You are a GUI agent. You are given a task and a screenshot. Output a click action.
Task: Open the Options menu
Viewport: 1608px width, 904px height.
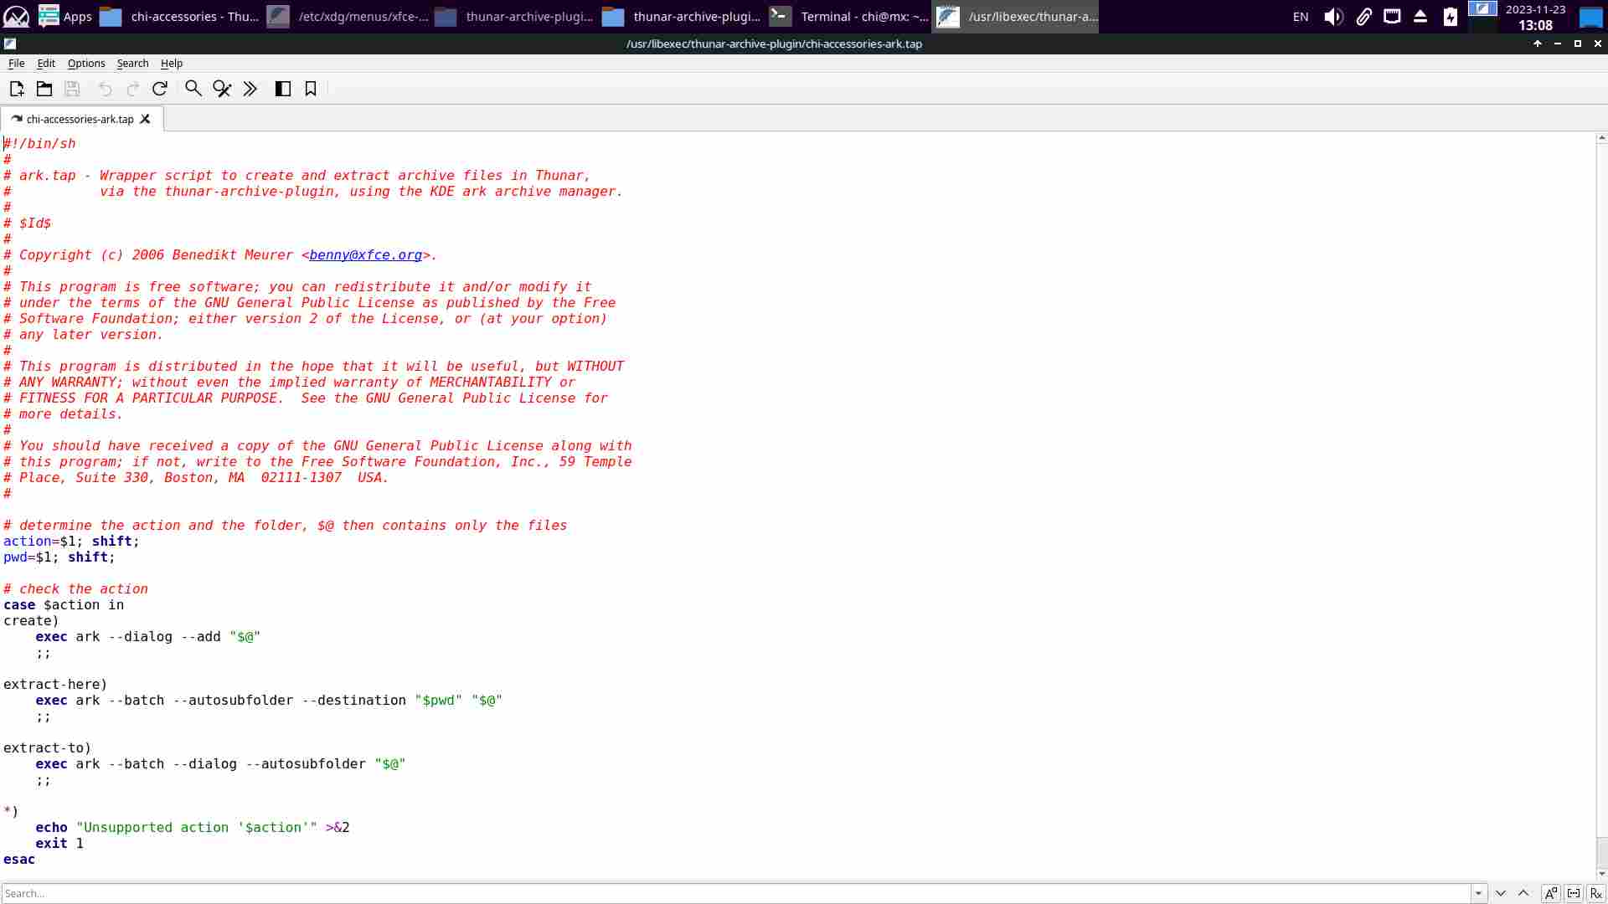pyautogui.click(x=86, y=64)
